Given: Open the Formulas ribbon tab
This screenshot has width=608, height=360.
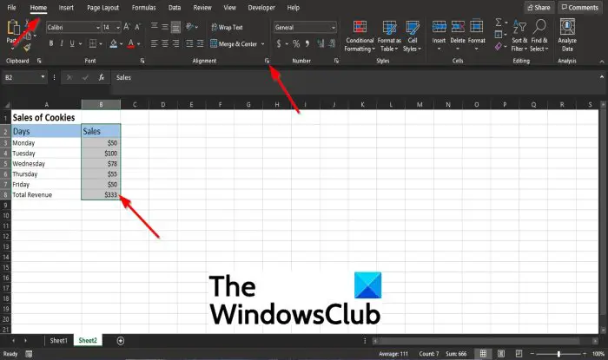Looking at the screenshot, I should coord(143,7).
